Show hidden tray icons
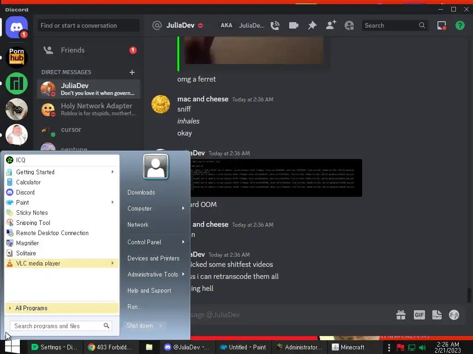473x354 pixels. tap(389, 348)
